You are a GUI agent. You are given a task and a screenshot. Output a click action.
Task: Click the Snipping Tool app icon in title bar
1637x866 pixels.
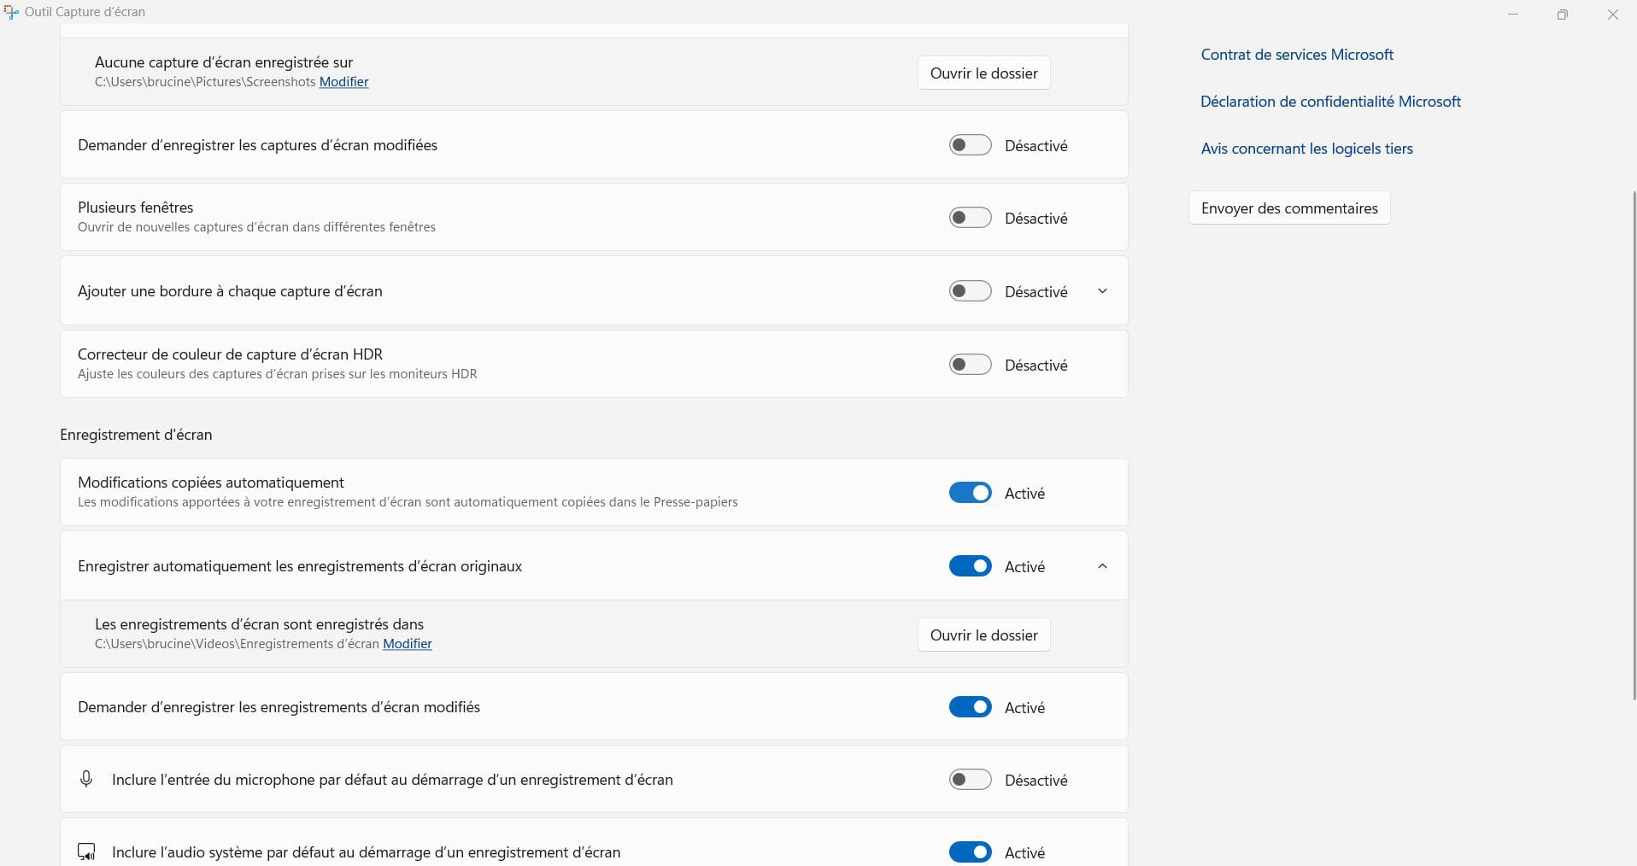pos(11,13)
